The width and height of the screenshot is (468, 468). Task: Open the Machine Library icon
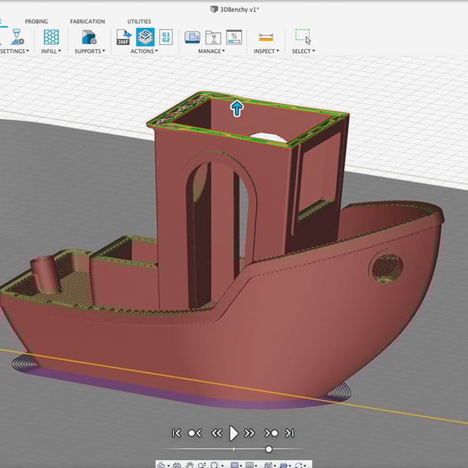pos(193,37)
